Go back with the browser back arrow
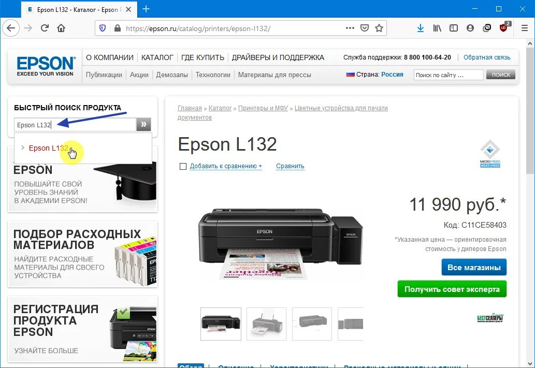The height and width of the screenshot is (368, 535). click(x=11, y=28)
